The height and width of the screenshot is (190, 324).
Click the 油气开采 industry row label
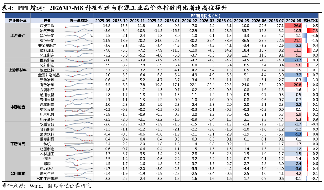pyautogui.click(x=47, y=30)
